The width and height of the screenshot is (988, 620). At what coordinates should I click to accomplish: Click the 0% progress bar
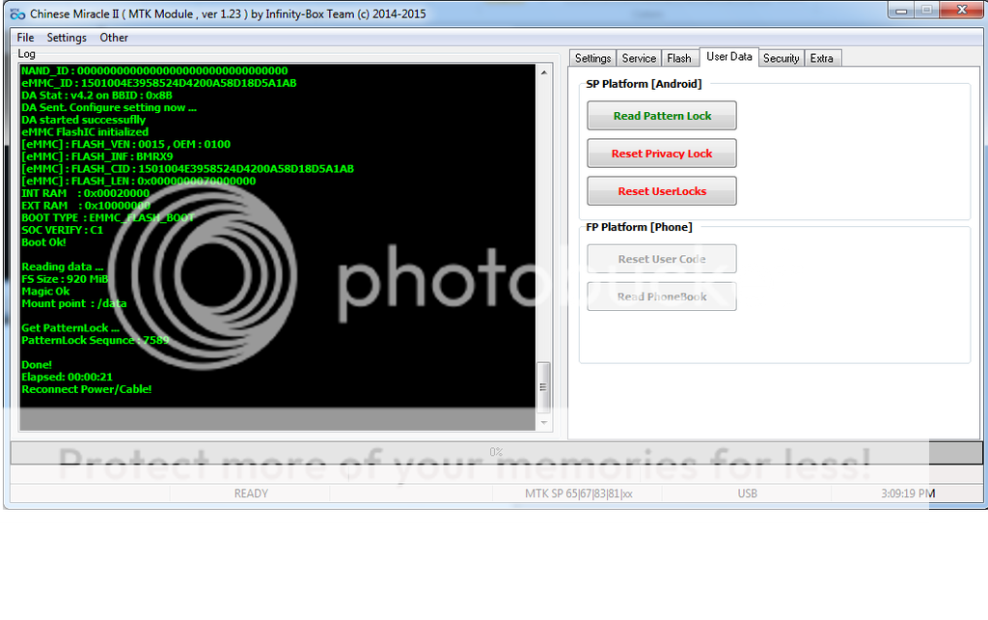[x=496, y=452]
